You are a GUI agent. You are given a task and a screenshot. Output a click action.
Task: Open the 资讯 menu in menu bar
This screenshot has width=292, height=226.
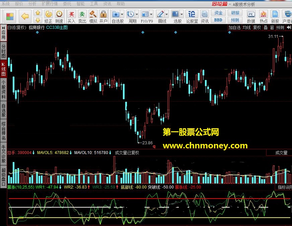point(107,4)
